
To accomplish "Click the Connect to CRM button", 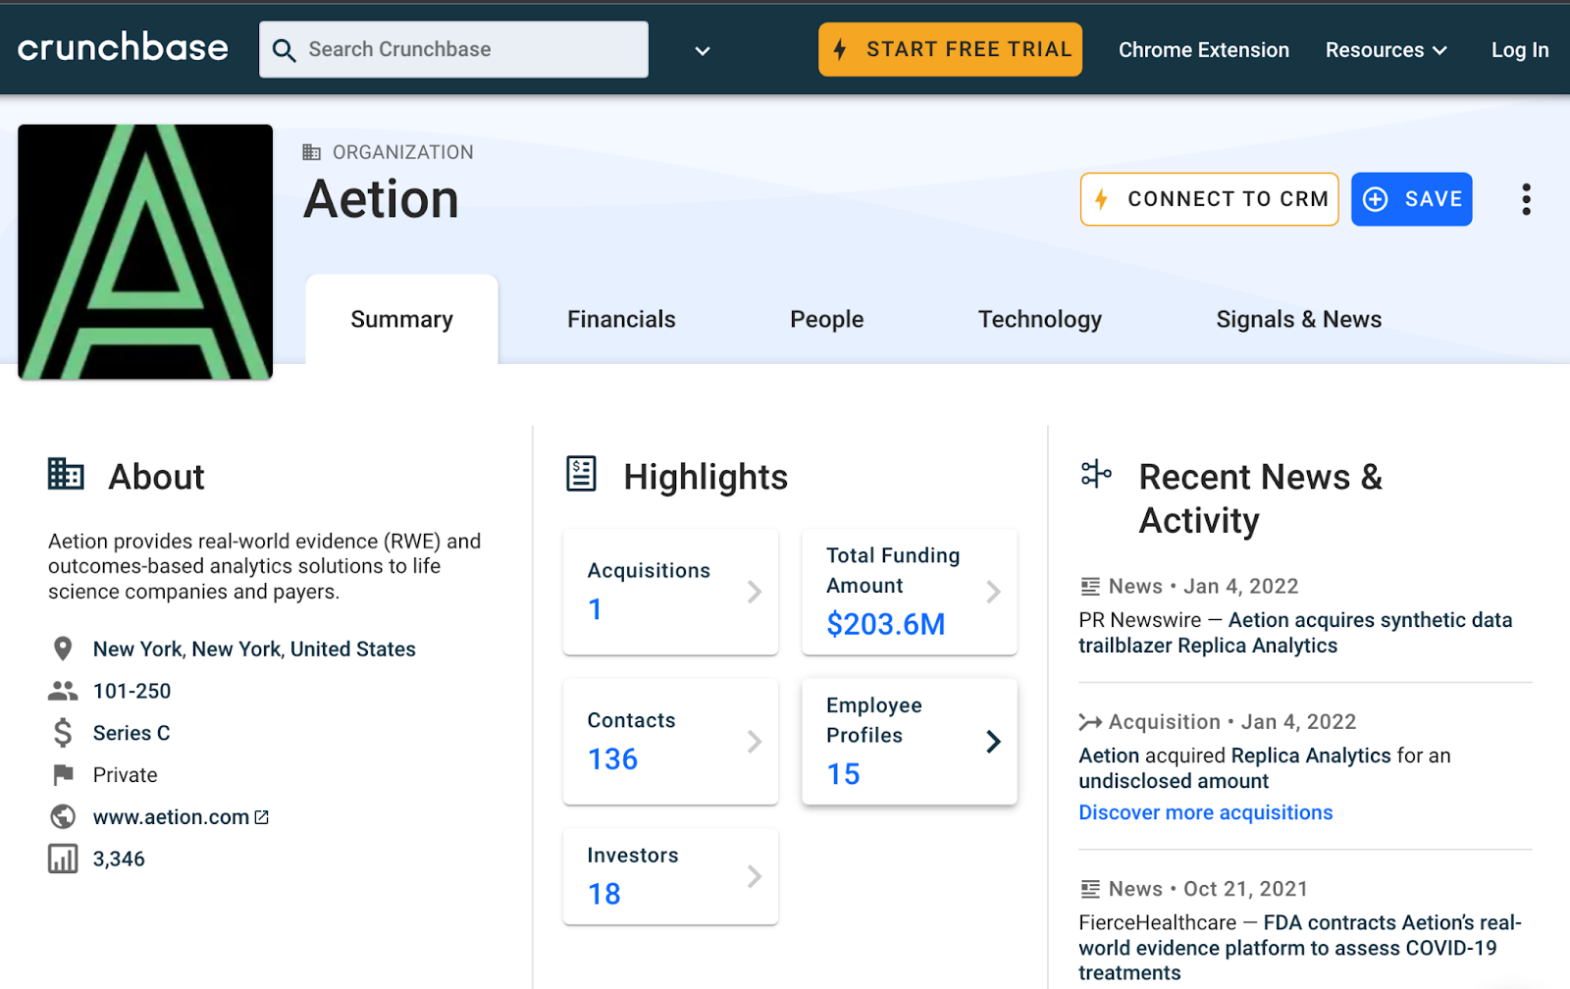I will coord(1209,199).
